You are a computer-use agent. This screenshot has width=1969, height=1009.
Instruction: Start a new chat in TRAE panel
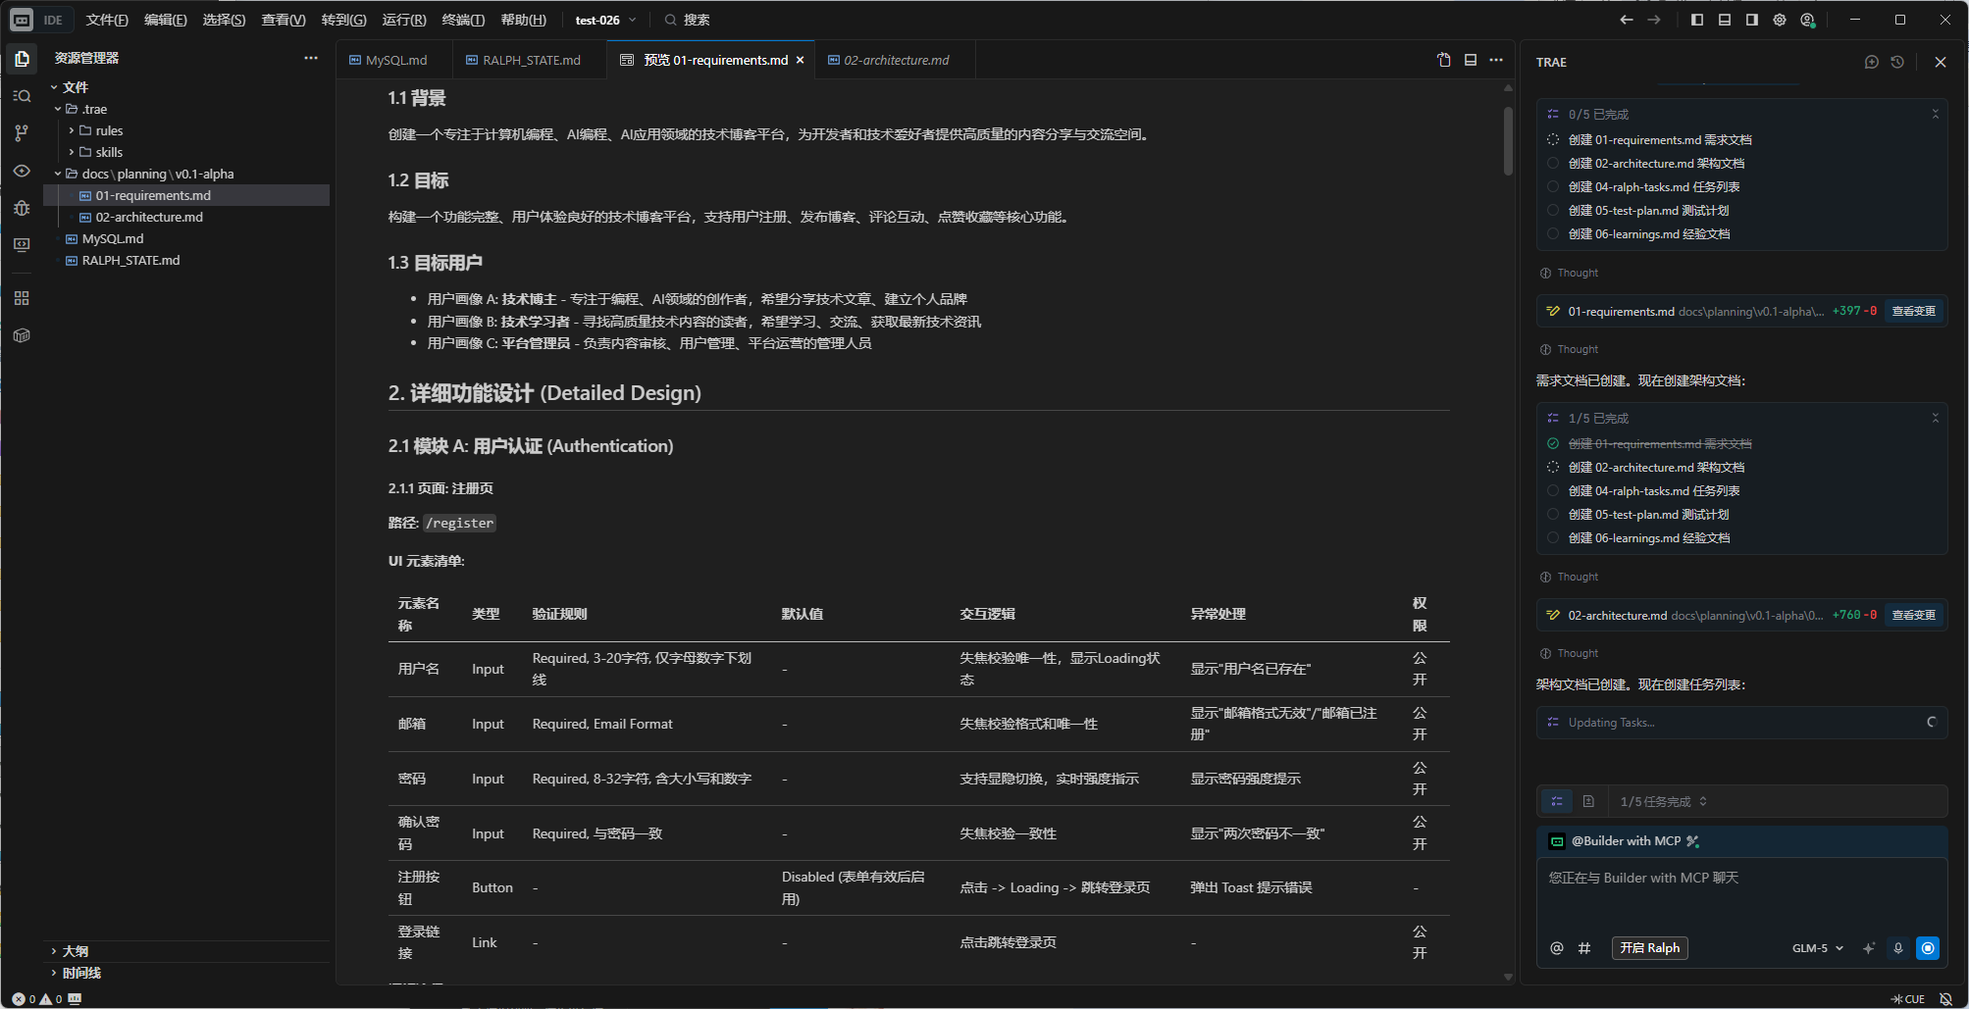tap(1871, 62)
